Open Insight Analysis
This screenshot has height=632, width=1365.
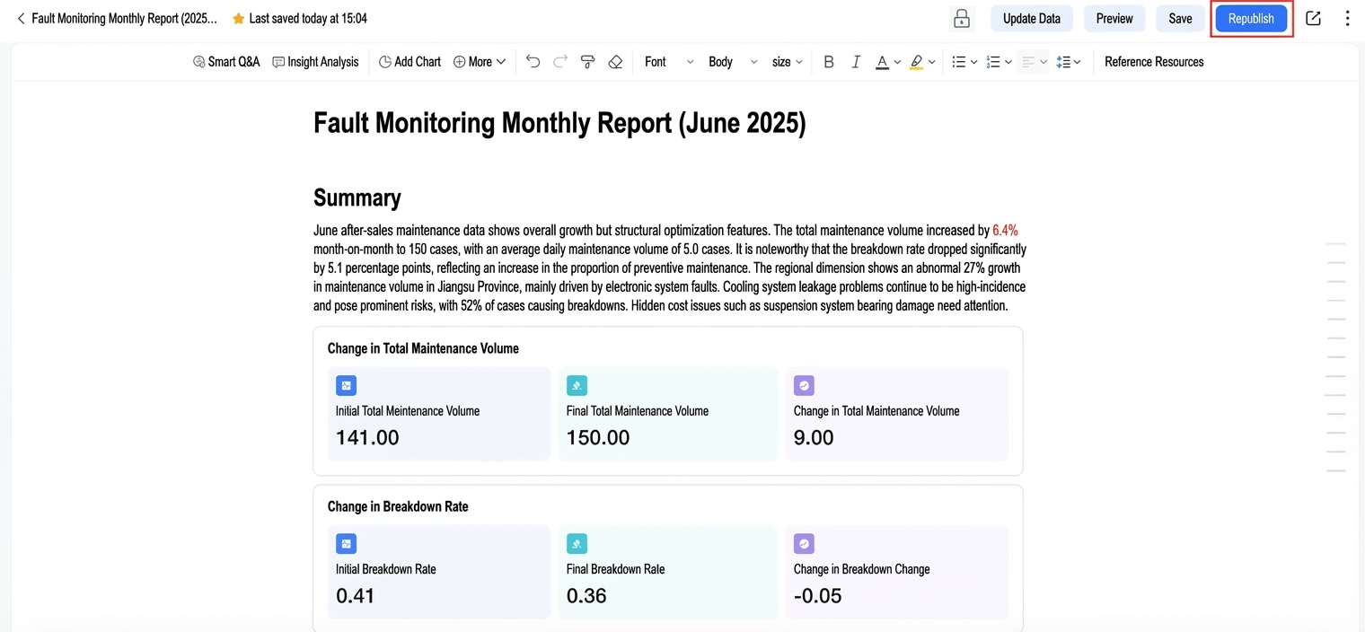click(x=315, y=62)
